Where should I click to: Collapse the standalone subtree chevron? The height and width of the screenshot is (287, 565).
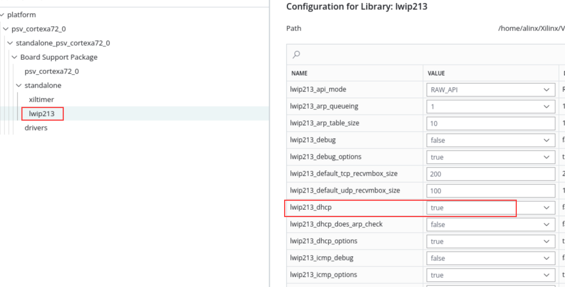[19, 86]
